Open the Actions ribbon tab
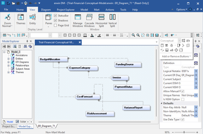 point(110,10)
